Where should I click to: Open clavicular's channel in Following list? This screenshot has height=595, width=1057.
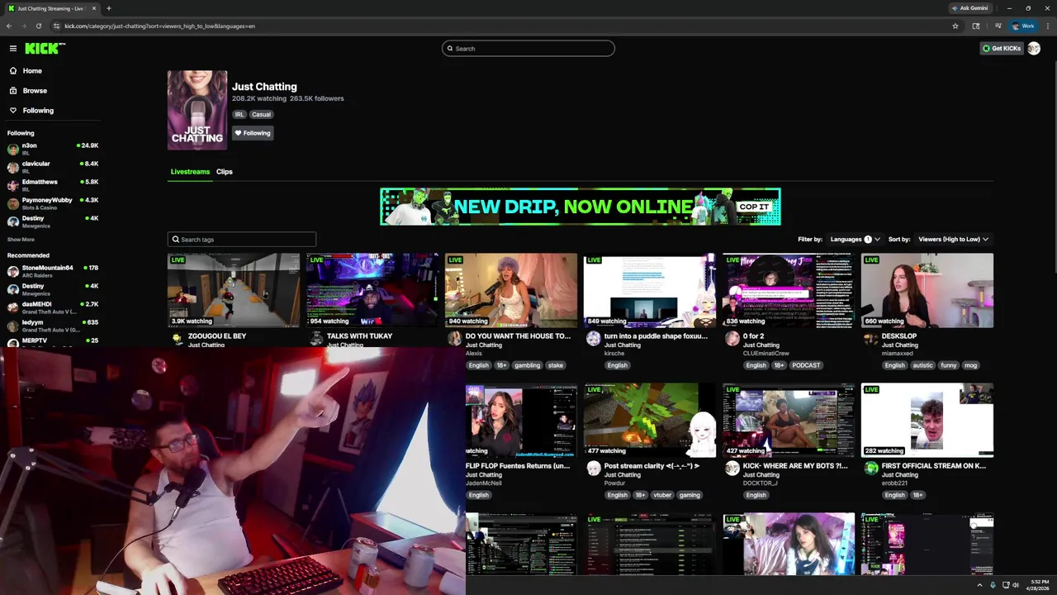pyautogui.click(x=53, y=166)
